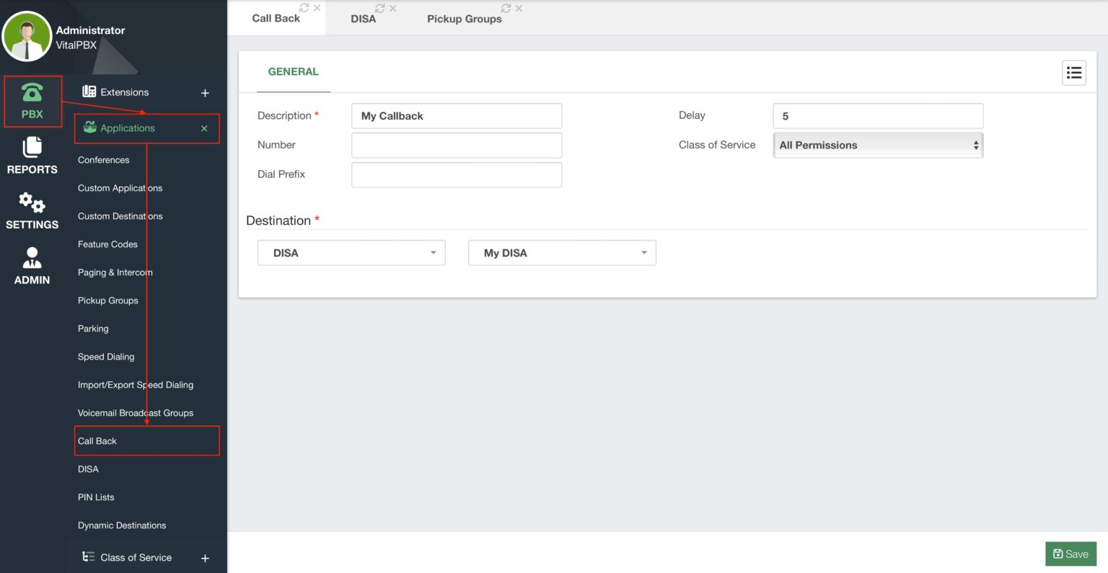Close the Pickup Groups tab
Image resolution: width=1108 pixels, height=573 pixels.
(x=517, y=7)
